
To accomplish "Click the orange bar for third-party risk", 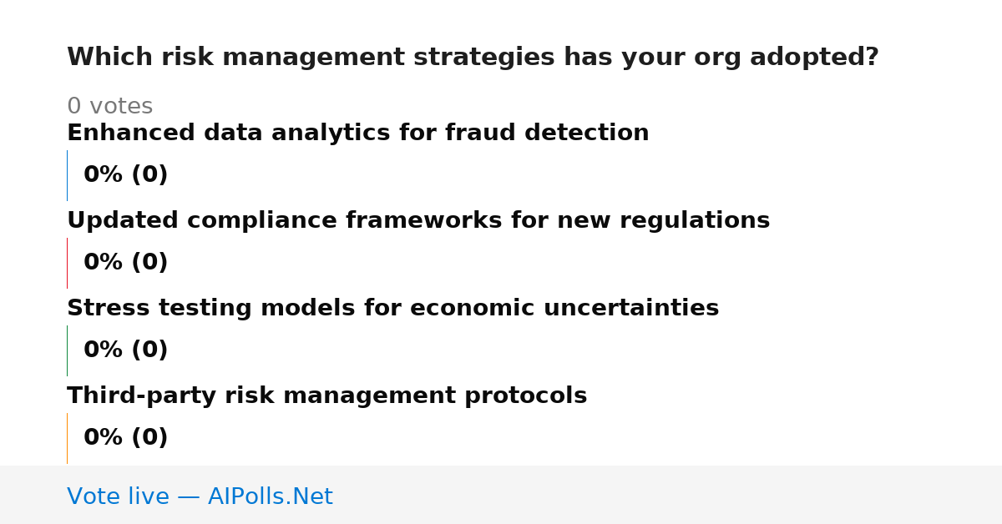I will click(67, 438).
